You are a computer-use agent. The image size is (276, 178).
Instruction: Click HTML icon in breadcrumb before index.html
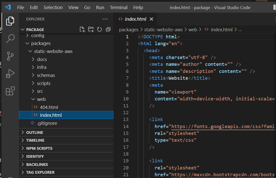(206, 29)
